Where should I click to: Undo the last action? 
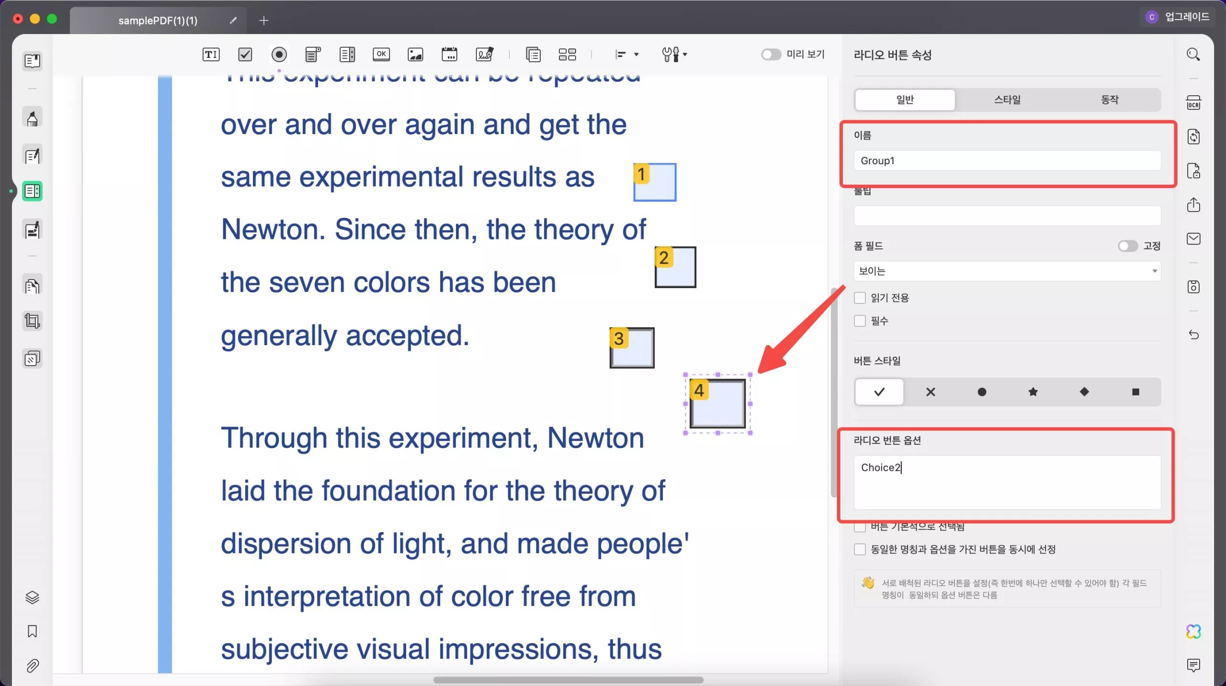(1193, 335)
